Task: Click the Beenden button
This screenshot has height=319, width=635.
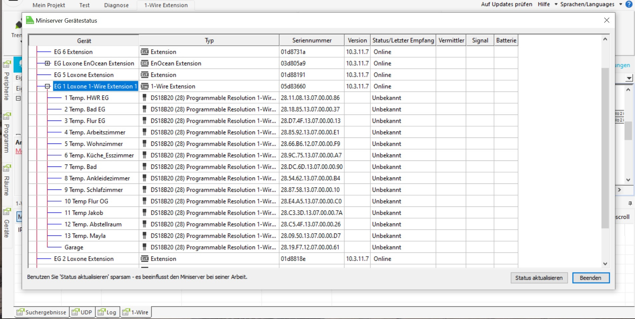Action: [591, 278]
